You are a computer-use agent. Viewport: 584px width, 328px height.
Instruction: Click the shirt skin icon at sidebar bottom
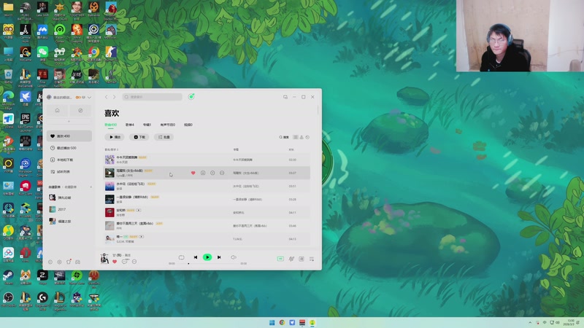point(69,262)
